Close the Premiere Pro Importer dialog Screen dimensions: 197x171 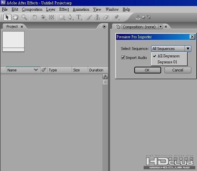(x=192, y=37)
